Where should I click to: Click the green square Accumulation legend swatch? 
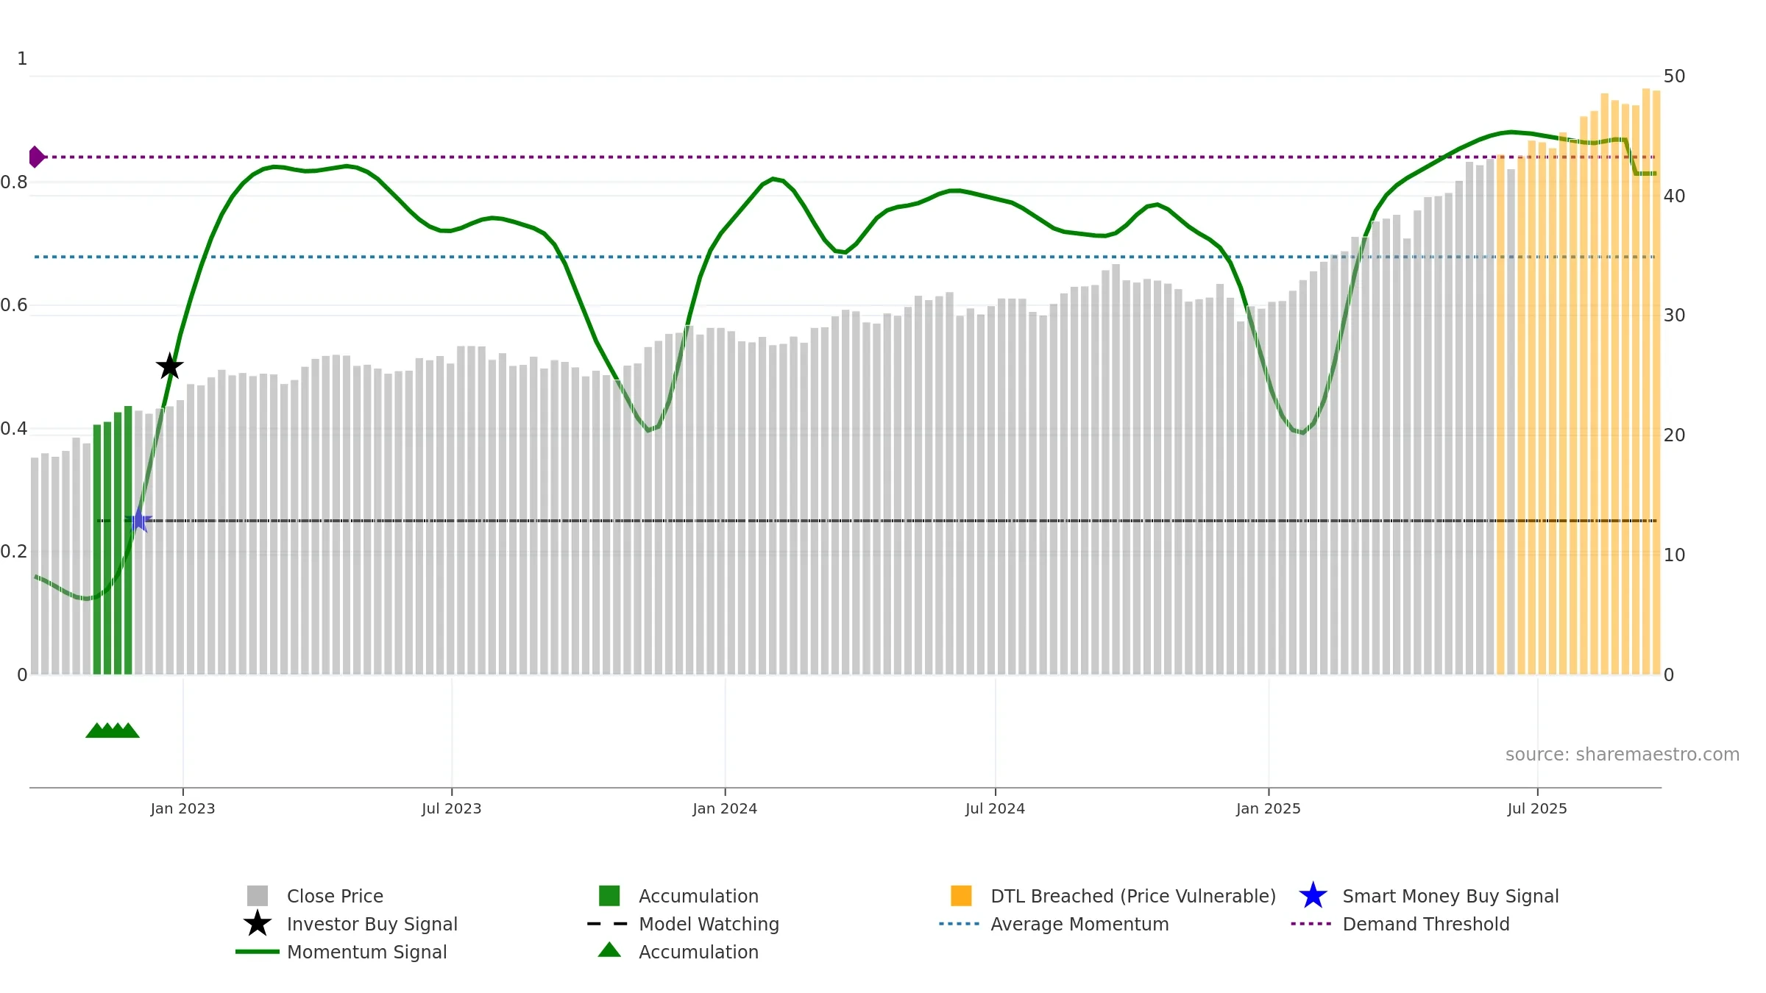tap(609, 896)
